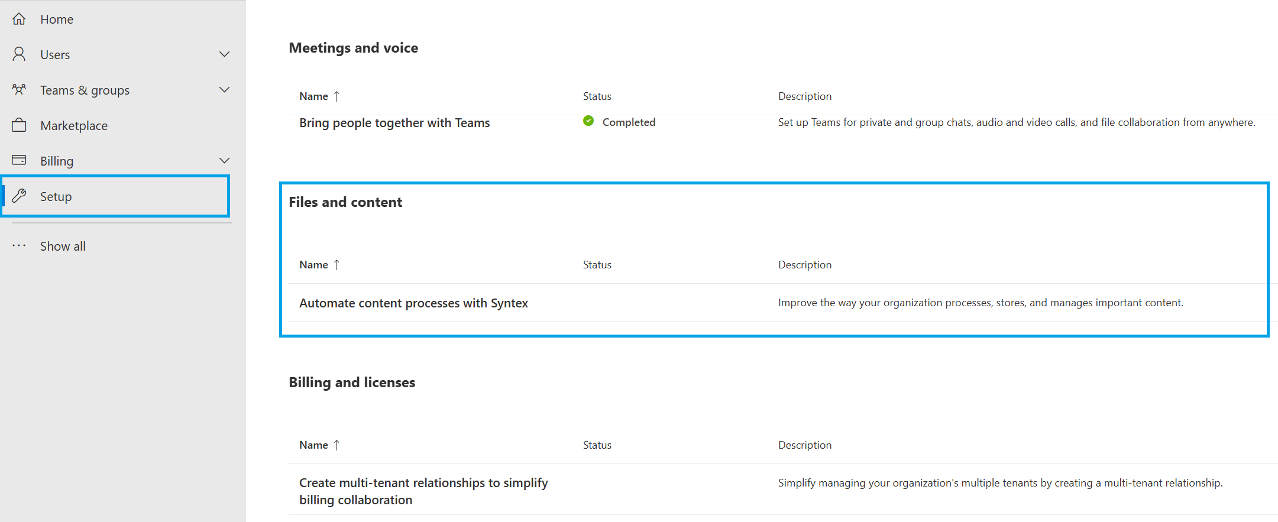1278x522 pixels.
Task: Expand the Users section
Action: [x=224, y=54]
